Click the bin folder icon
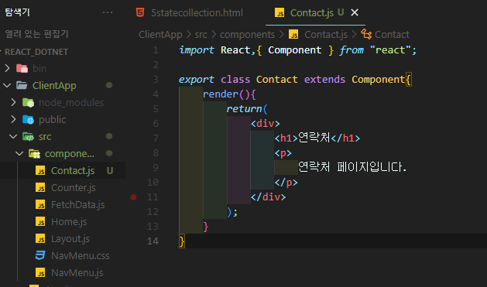This screenshot has width=487, height=287. click(x=22, y=68)
